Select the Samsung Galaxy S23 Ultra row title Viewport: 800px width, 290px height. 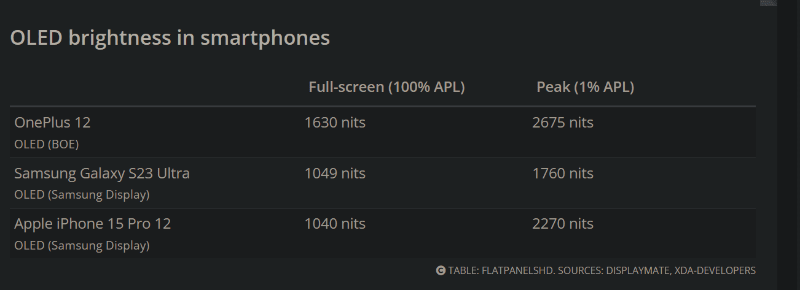point(102,174)
